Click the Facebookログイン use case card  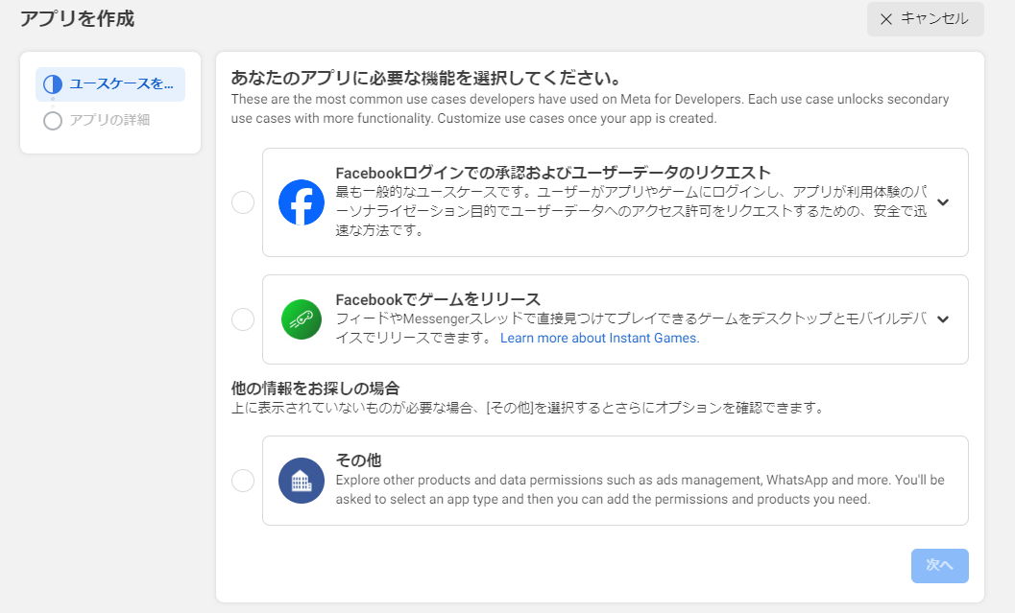click(x=615, y=202)
